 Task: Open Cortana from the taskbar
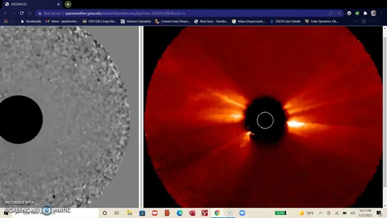click(105, 213)
